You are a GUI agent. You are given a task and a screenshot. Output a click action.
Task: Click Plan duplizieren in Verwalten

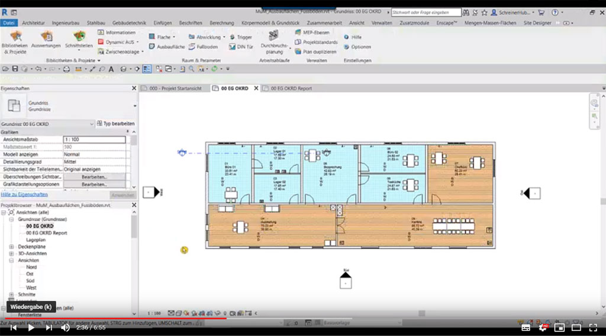click(x=315, y=51)
